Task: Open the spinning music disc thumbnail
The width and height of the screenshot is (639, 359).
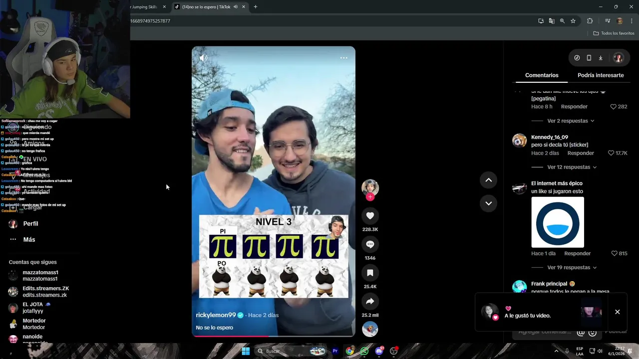Action: tap(370, 329)
